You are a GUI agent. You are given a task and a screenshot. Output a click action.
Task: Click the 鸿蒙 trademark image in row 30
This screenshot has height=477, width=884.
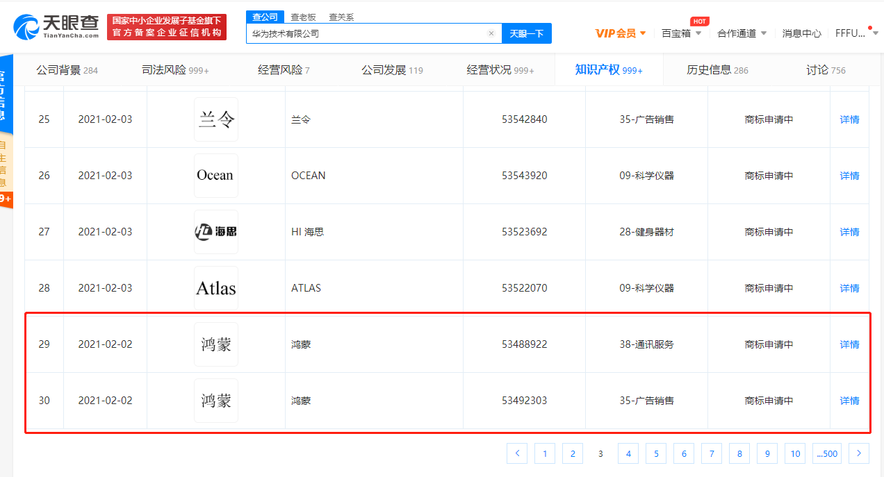pos(215,401)
